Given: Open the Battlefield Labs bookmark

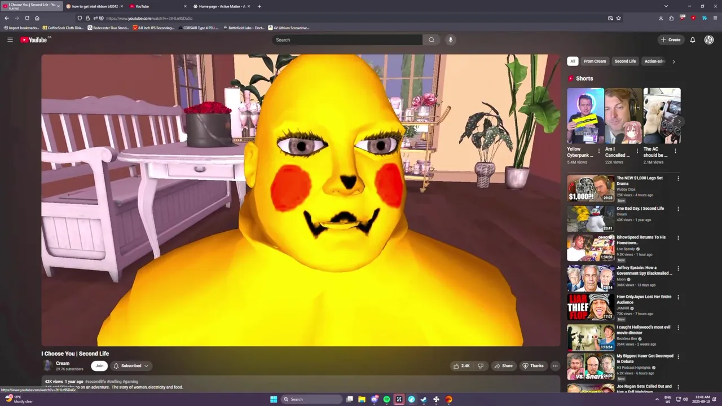Looking at the screenshot, I should tap(243, 28).
